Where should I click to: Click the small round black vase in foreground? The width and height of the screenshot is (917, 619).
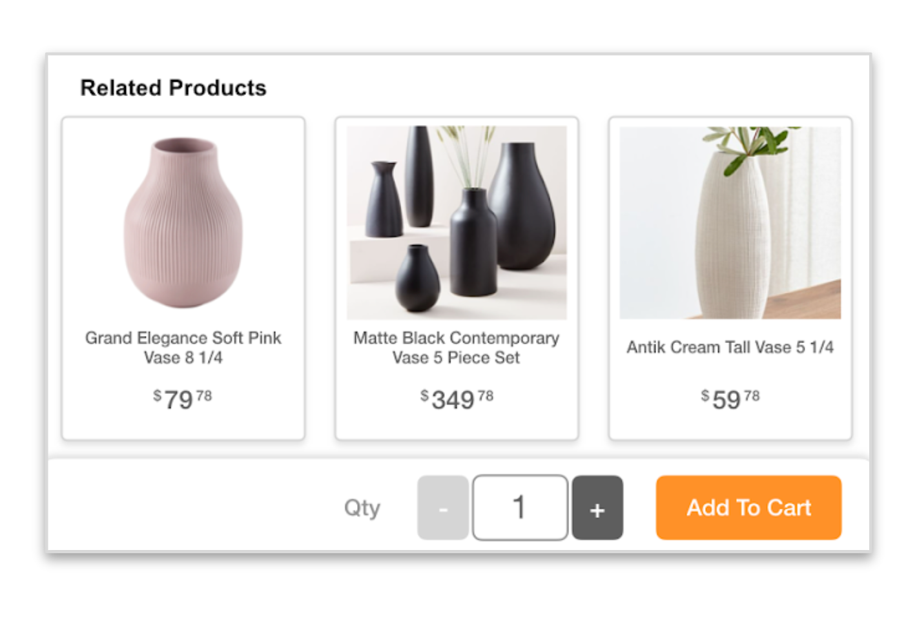click(418, 279)
